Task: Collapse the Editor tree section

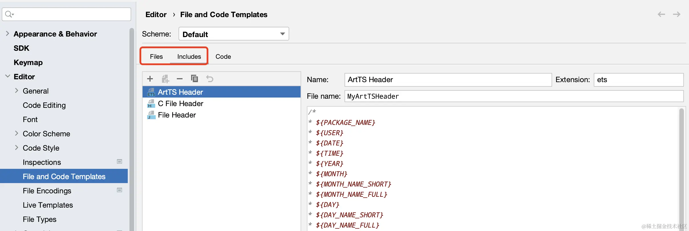Action: click(x=7, y=76)
